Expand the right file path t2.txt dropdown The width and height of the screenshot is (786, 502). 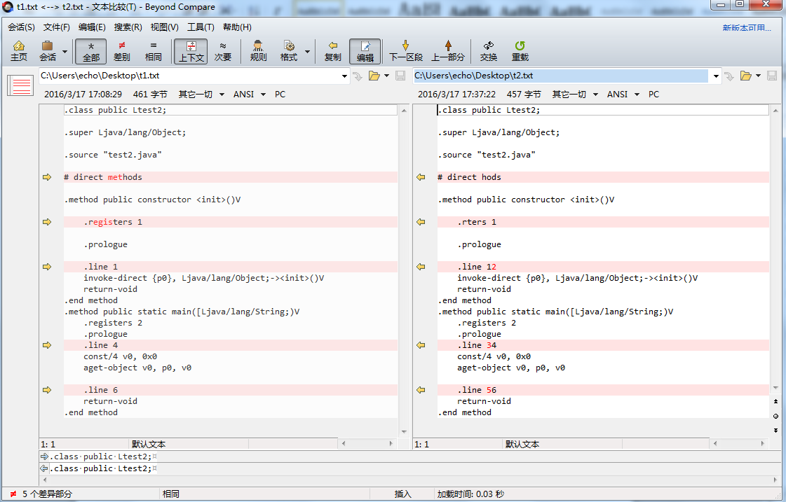[x=716, y=76]
